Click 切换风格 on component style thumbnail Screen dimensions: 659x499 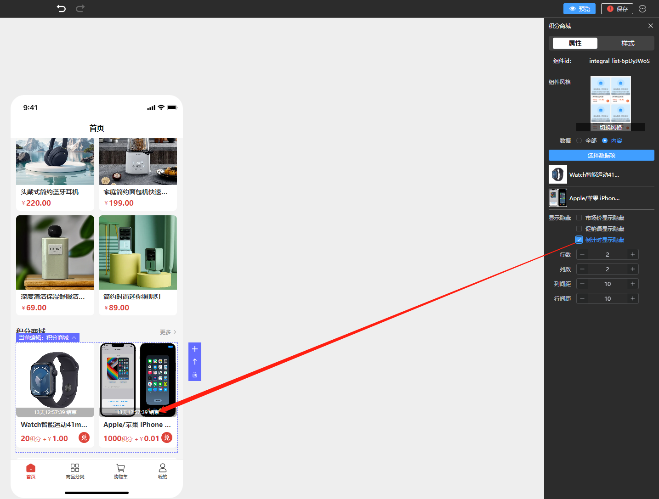[x=610, y=127]
